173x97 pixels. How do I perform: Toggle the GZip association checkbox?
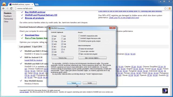coord(52,55)
